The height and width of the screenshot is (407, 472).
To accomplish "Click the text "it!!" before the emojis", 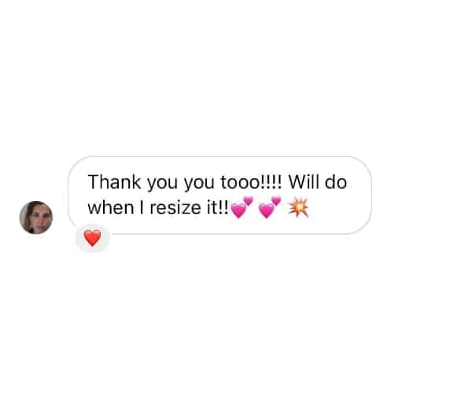I will [218, 207].
